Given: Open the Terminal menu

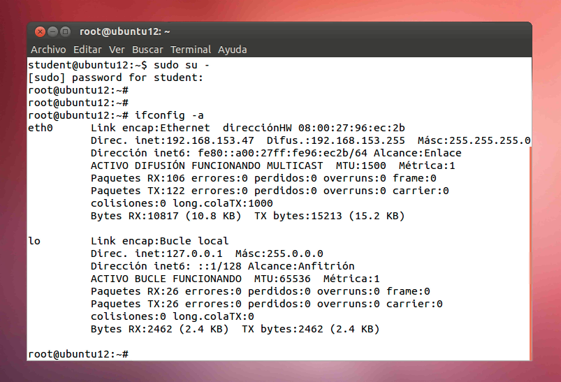Looking at the screenshot, I should [191, 50].
